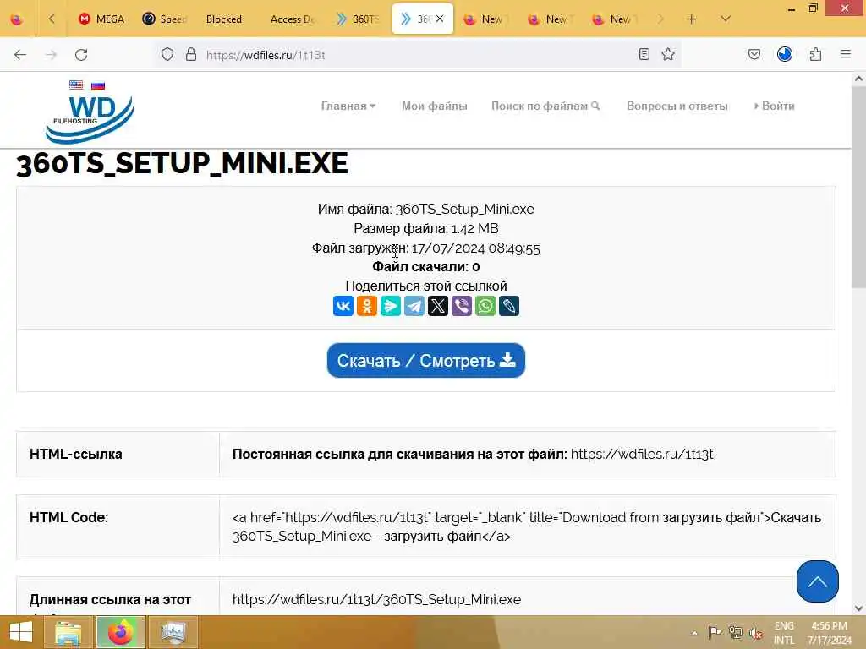The image size is (866, 649).
Task: Click the Скачать / Смотреть download button
Action: (426, 360)
